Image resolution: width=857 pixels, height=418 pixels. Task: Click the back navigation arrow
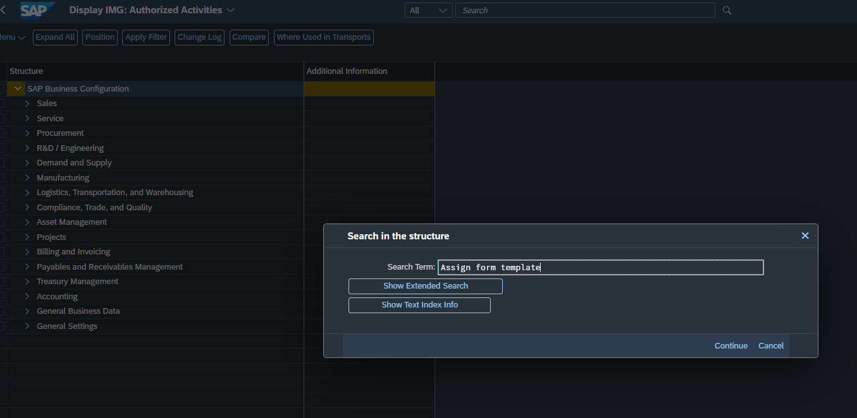[x=5, y=10]
